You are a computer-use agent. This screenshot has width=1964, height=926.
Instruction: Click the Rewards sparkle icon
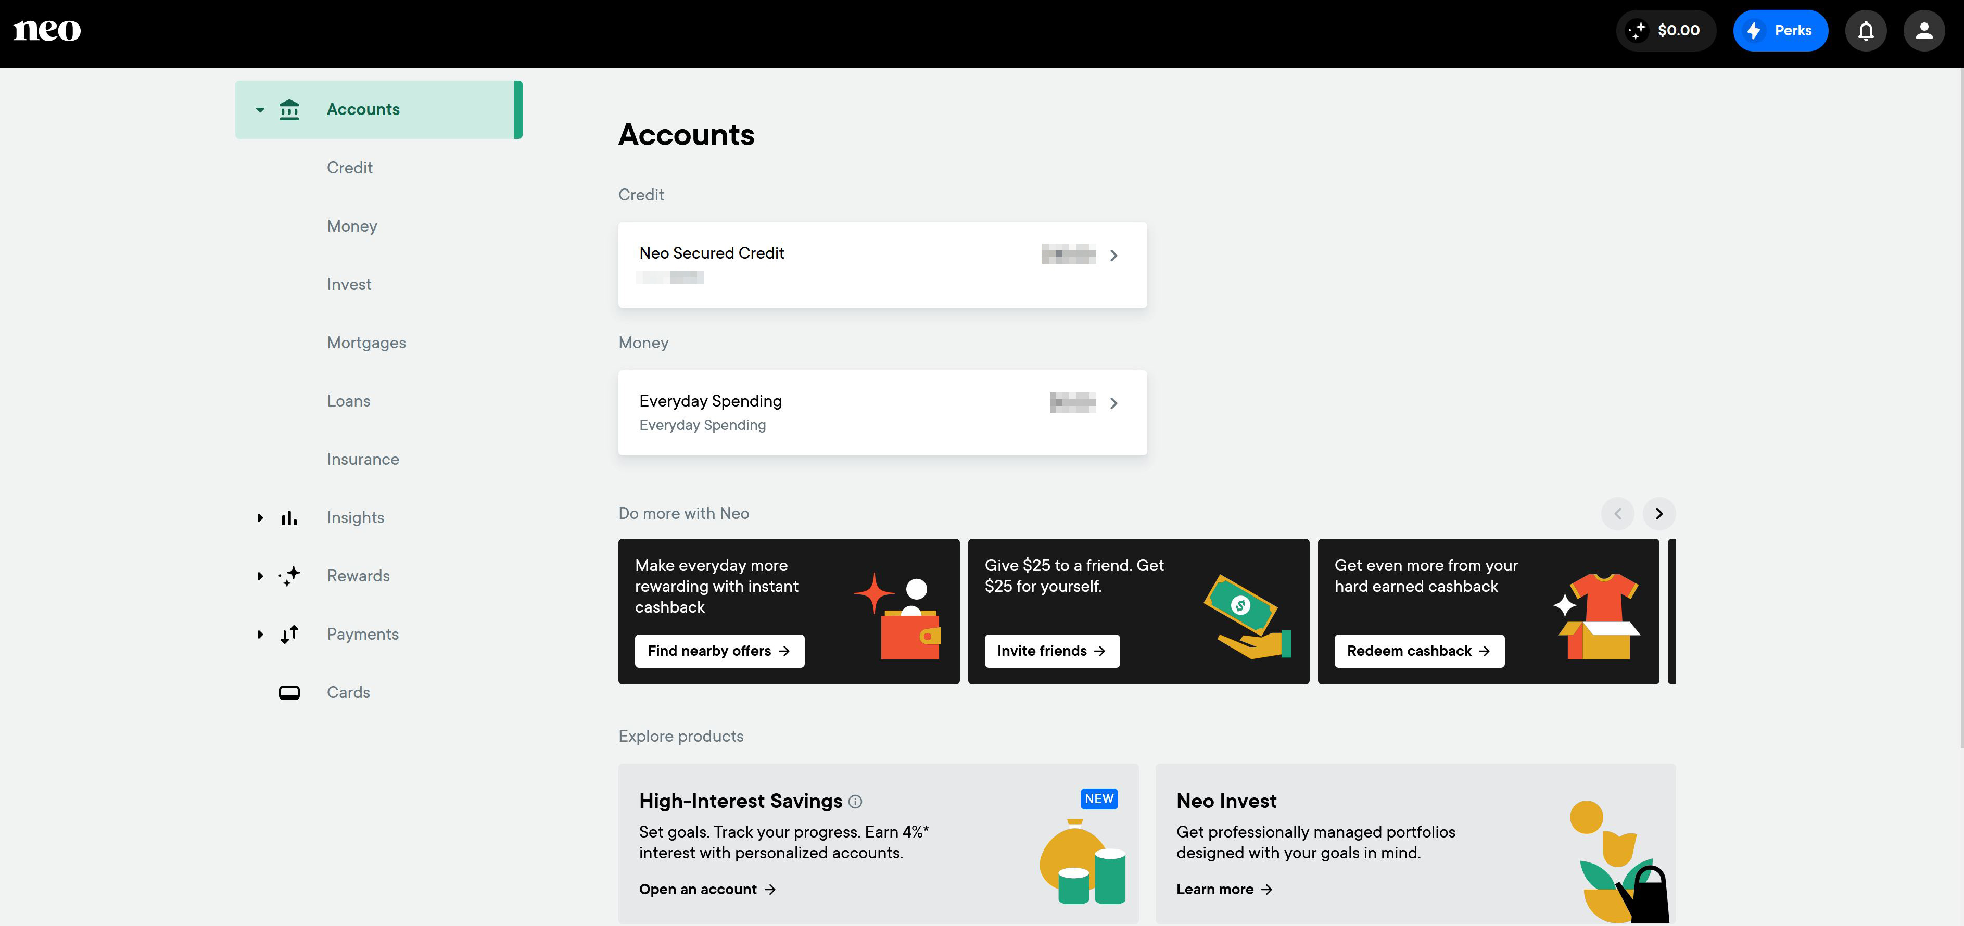click(x=289, y=576)
